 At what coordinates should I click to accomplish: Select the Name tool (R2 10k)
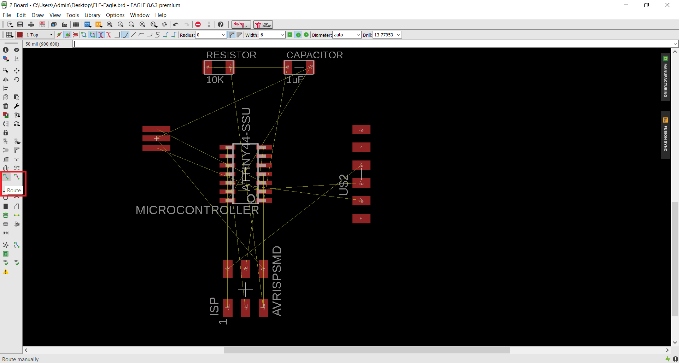coord(6,141)
